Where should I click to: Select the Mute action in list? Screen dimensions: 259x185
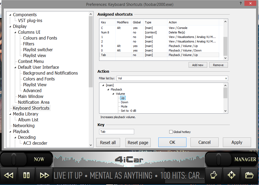pyautogui.click(x=124, y=106)
